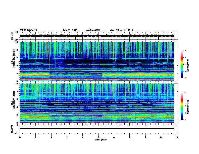This screenshot has height=154, width=199.
Task: Click the "-7" label on ch.1 color bar
Action: coord(185,78)
